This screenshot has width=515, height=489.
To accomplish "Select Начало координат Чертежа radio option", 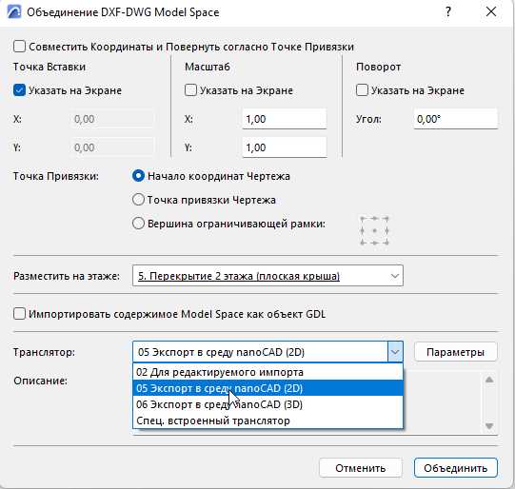I will tap(138, 176).
